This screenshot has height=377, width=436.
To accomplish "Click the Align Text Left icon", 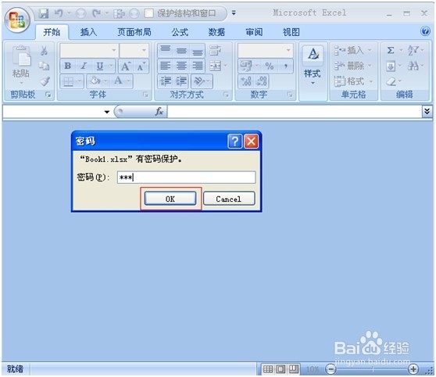I will point(166,66).
